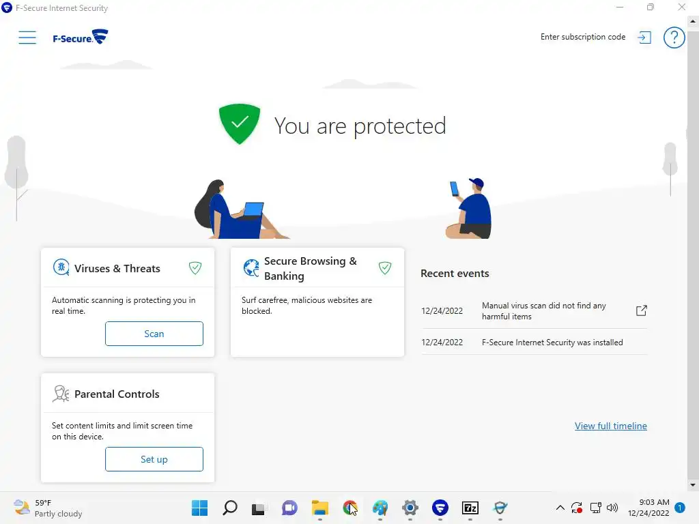699x524 pixels.
Task: Open the hamburger menu
Action: 27,37
